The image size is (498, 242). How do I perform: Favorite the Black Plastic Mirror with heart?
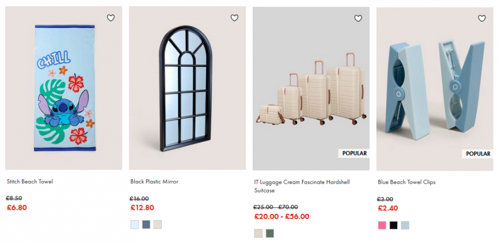pyautogui.click(x=234, y=18)
